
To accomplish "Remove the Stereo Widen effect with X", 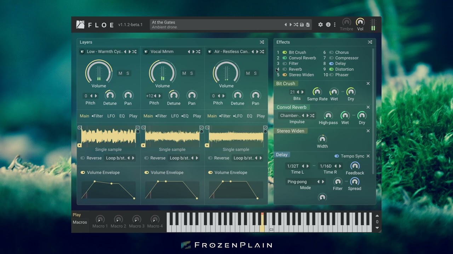I will pos(368,131).
